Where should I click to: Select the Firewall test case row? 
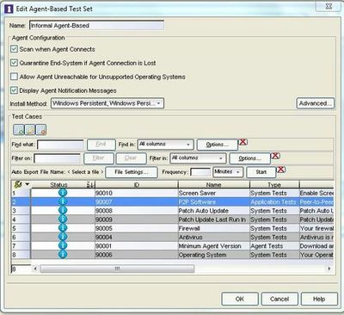click(x=172, y=228)
